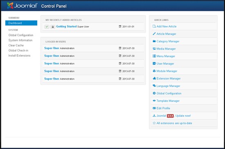Screen dimensions: 225x149
Task: Click Add New Article quick link
Action: coord(166,27)
